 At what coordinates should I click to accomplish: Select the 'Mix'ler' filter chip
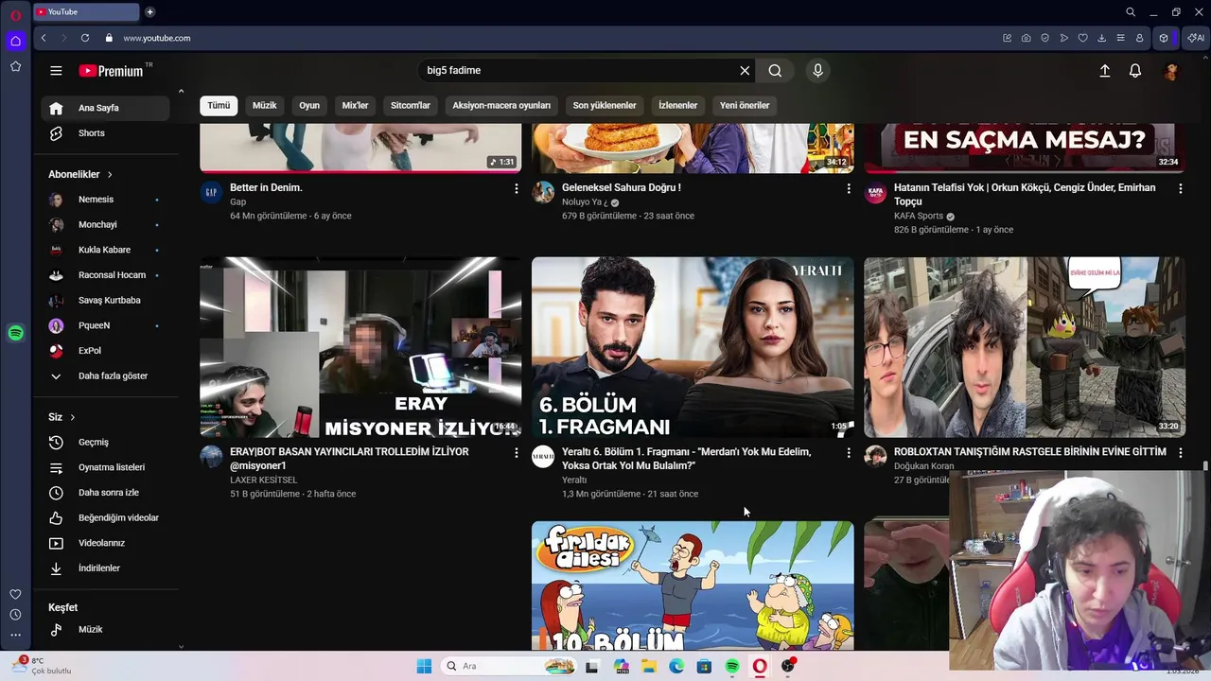point(355,105)
